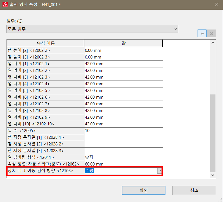The image size is (223, 202).
Task: Click 0.00 mm value of 행 높이 [3]
Action: coord(123,57)
